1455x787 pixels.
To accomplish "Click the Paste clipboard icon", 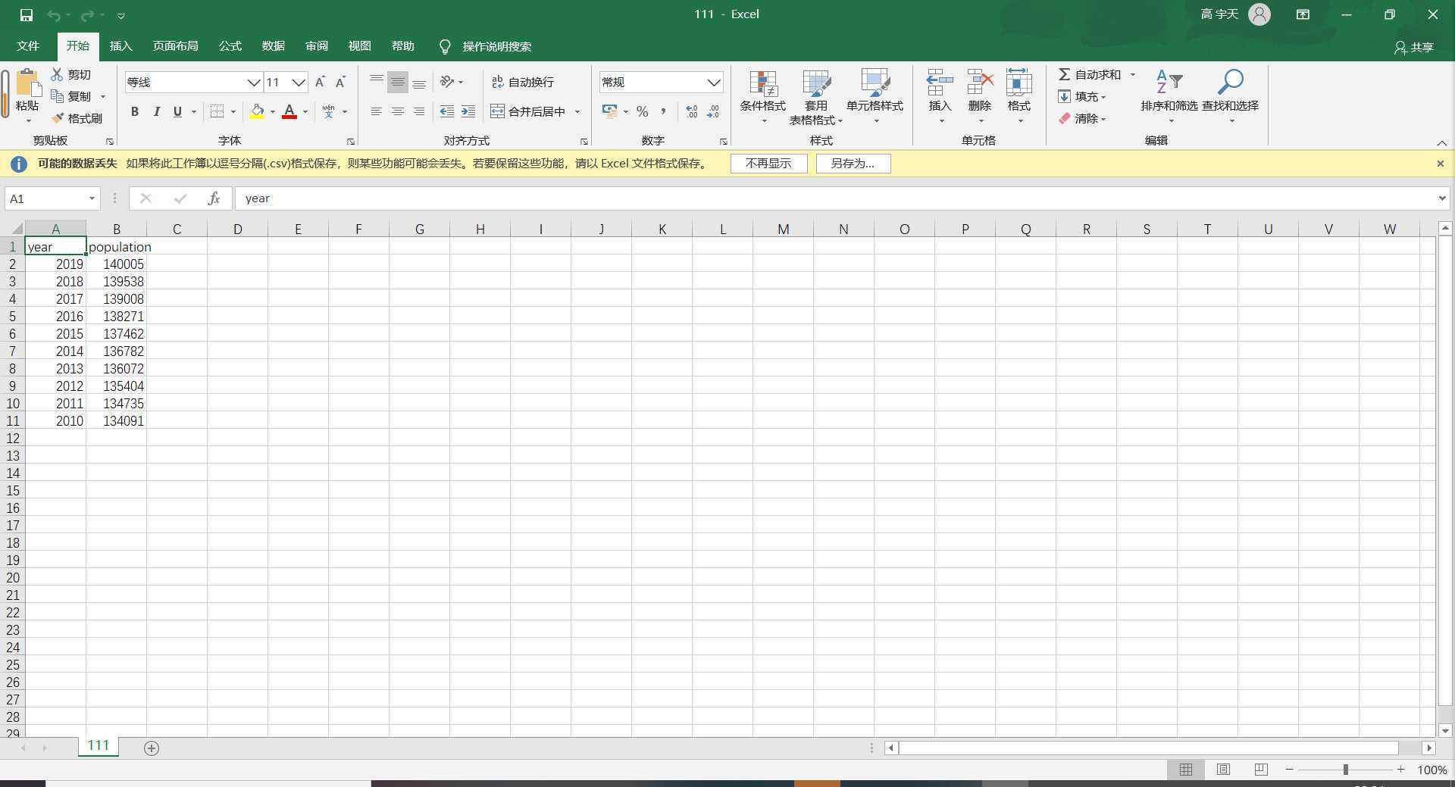I will point(28,84).
